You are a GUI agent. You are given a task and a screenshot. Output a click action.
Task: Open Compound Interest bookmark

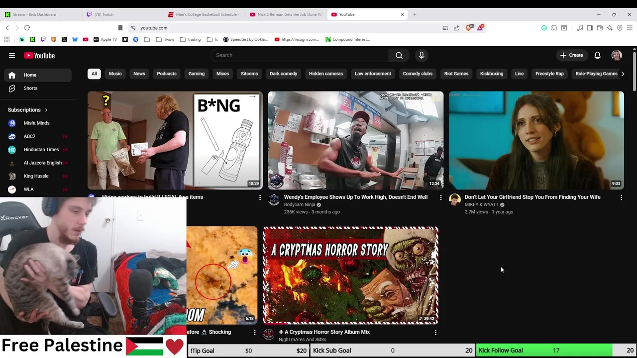(x=347, y=39)
